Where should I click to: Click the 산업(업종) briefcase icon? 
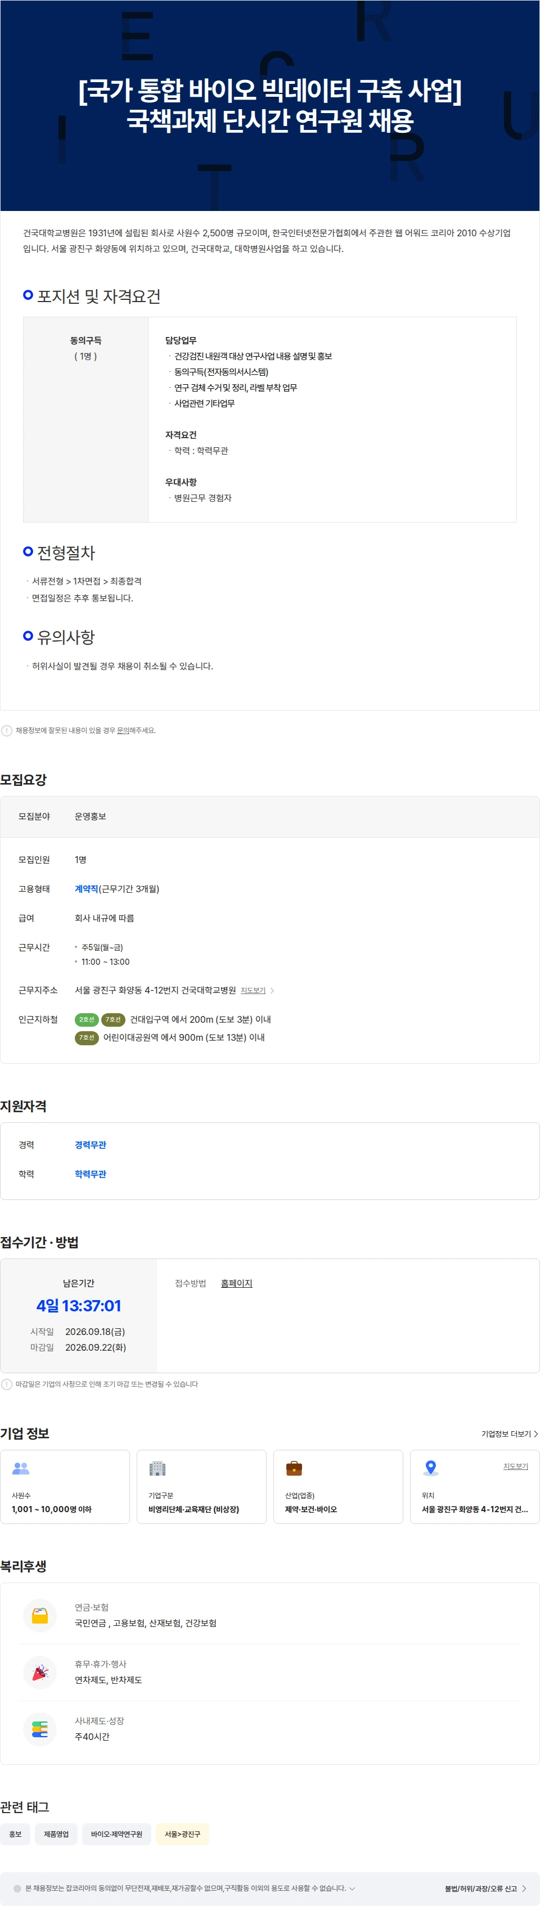(x=294, y=1468)
